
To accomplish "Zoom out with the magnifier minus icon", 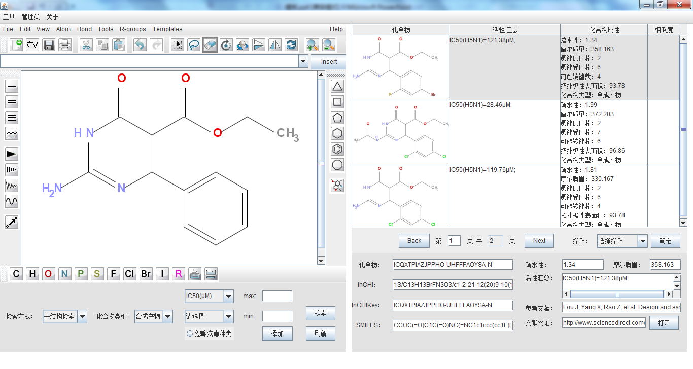I will point(329,45).
